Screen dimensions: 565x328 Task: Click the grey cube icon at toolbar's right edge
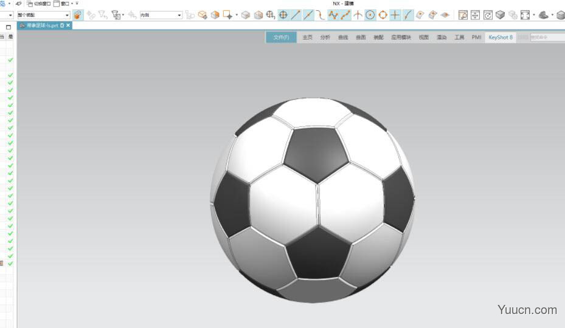click(x=561, y=15)
